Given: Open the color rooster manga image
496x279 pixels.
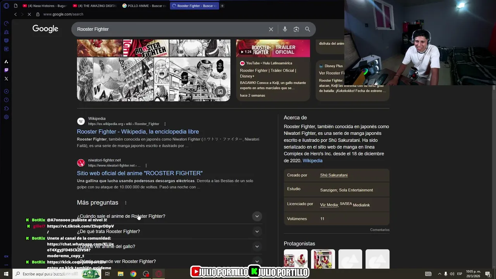Looking at the screenshot, I should tap(100, 48).
